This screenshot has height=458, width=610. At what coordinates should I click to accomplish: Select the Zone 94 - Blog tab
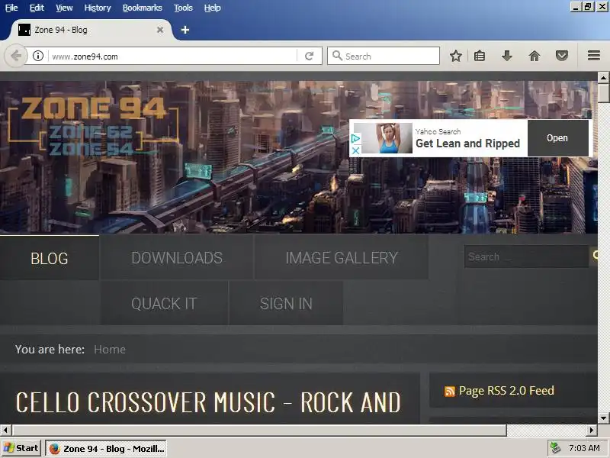point(90,30)
